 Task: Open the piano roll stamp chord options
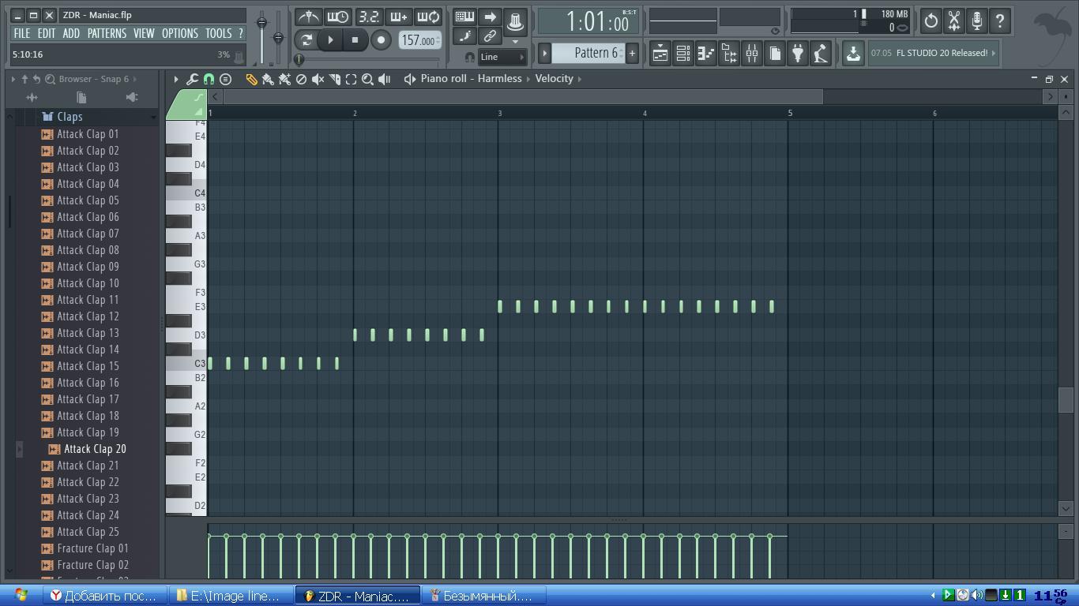coord(225,79)
